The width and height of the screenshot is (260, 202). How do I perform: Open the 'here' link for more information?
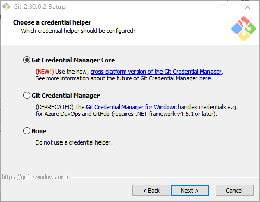pos(205,78)
